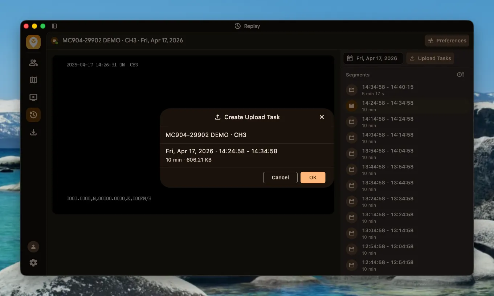Select segment text 13:24:58 - 13:34:58
Image resolution: width=494 pixels, height=296 pixels.
[388, 199]
